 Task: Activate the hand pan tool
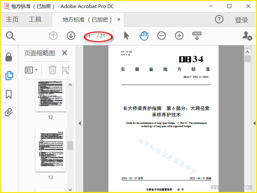click(x=144, y=36)
